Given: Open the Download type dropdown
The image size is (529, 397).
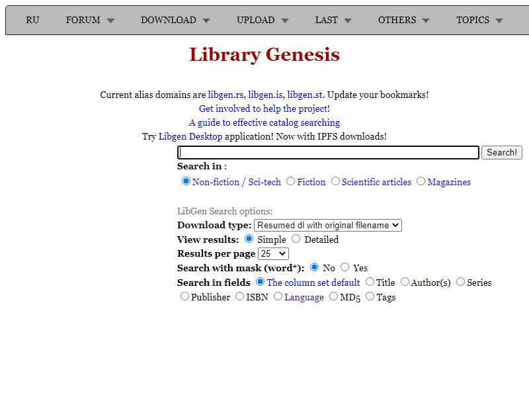Looking at the screenshot, I should tap(328, 226).
